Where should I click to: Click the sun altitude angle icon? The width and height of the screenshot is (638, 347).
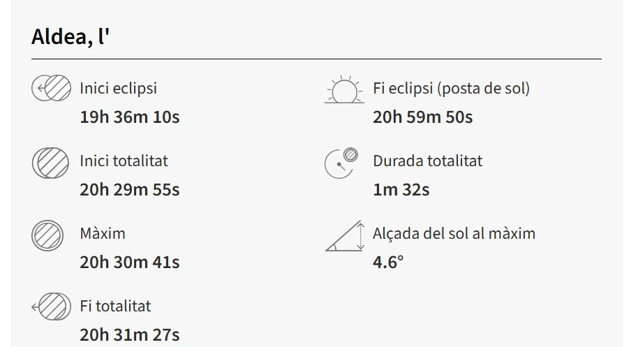[x=345, y=236]
